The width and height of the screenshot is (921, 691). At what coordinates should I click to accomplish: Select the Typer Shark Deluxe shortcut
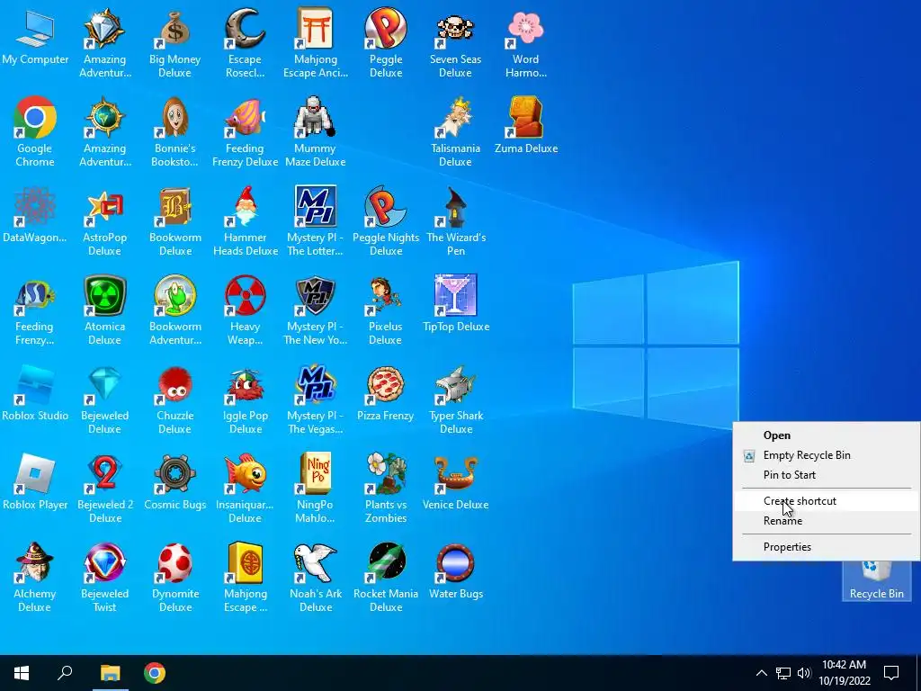coord(456,400)
